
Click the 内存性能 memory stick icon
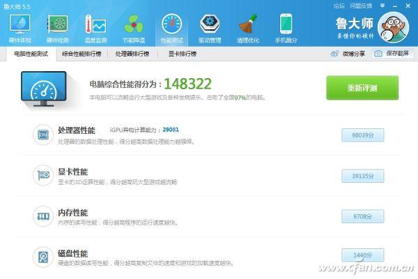point(43,216)
